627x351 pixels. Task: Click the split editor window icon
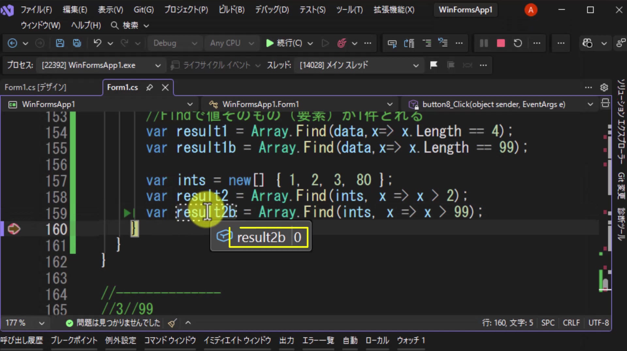(x=605, y=103)
